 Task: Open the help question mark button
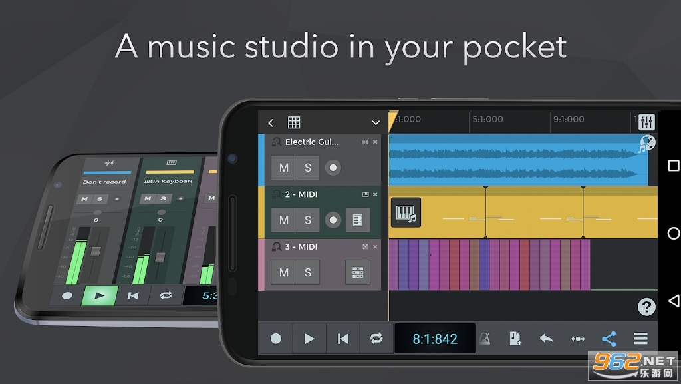coord(646,307)
